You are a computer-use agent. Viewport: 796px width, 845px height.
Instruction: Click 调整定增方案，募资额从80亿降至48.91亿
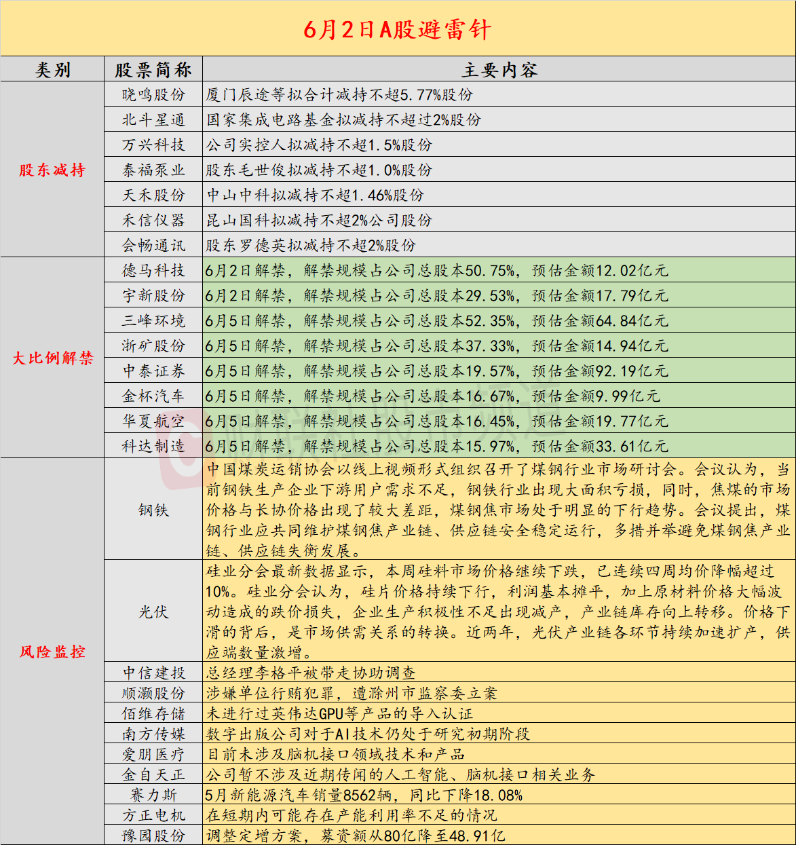pyautogui.click(x=356, y=835)
